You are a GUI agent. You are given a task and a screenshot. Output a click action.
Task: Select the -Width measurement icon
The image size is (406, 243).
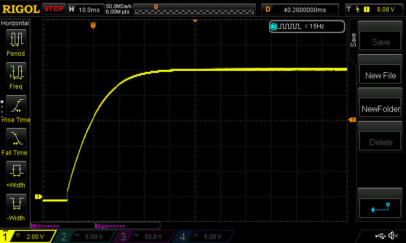(16, 204)
